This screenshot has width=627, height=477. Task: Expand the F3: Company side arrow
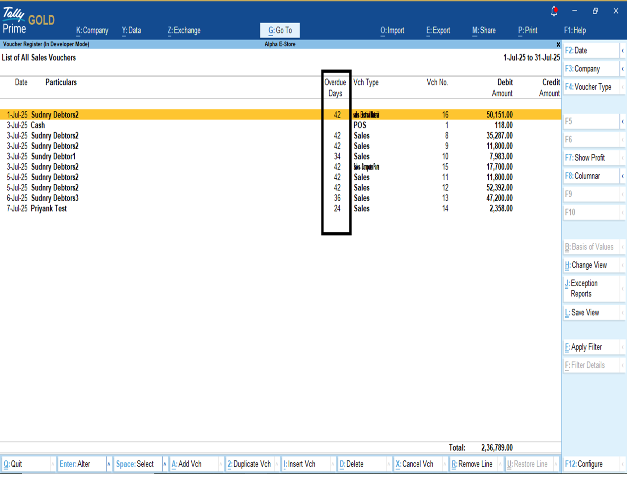click(623, 69)
